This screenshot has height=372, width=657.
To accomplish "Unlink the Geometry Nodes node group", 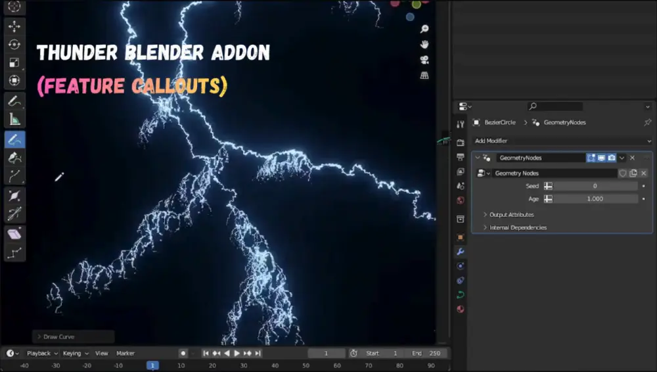I will (x=644, y=174).
